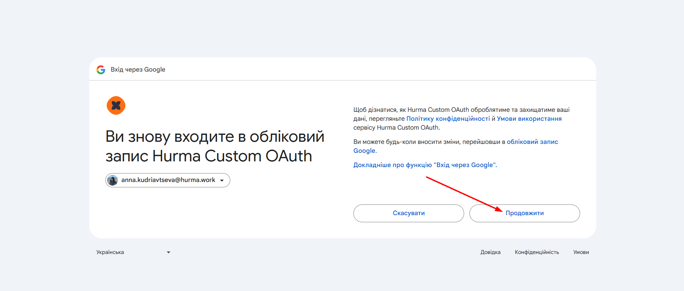Open Докладніше про функцію "Вхід через Google" link
The width and height of the screenshot is (684, 291).
425,165
